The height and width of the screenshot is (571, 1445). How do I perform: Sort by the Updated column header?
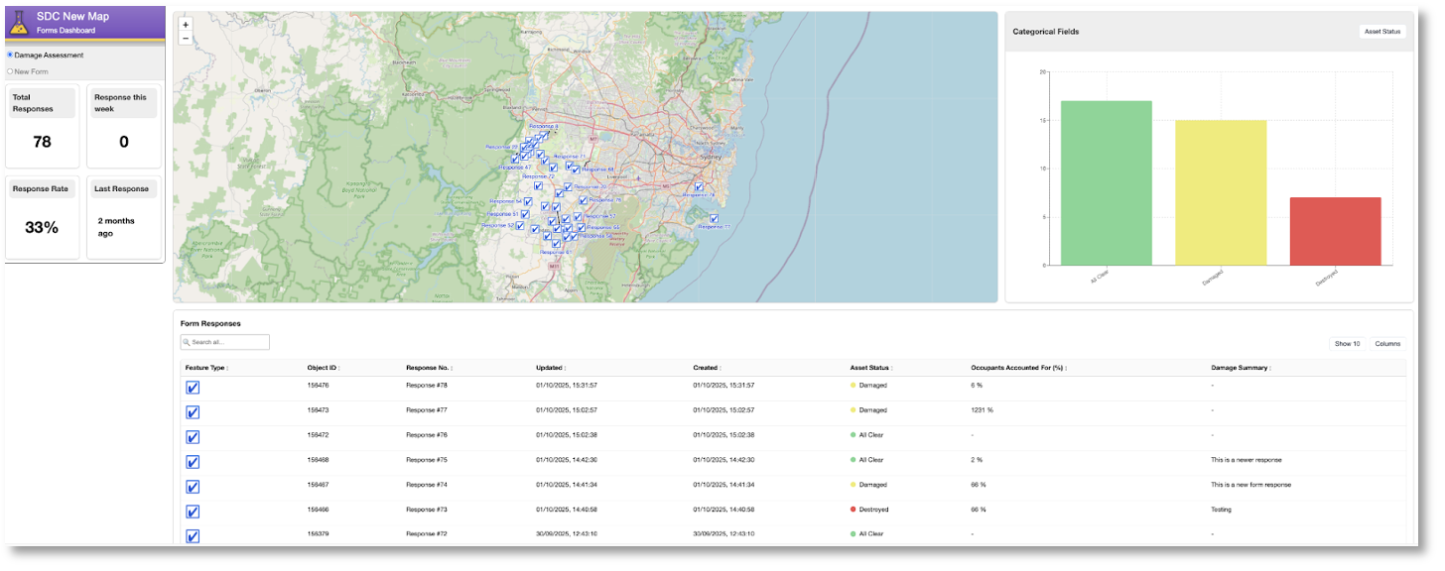coord(549,368)
